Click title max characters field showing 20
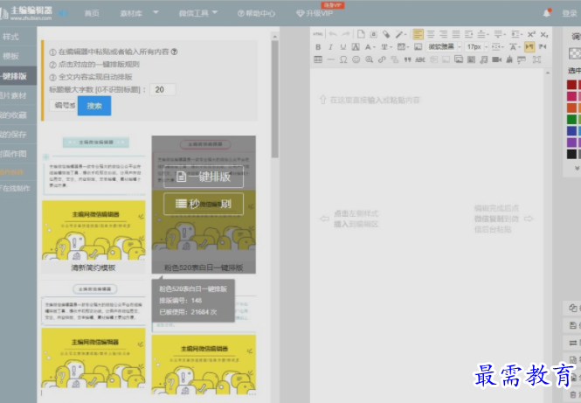This screenshot has height=403, width=581. (163, 89)
